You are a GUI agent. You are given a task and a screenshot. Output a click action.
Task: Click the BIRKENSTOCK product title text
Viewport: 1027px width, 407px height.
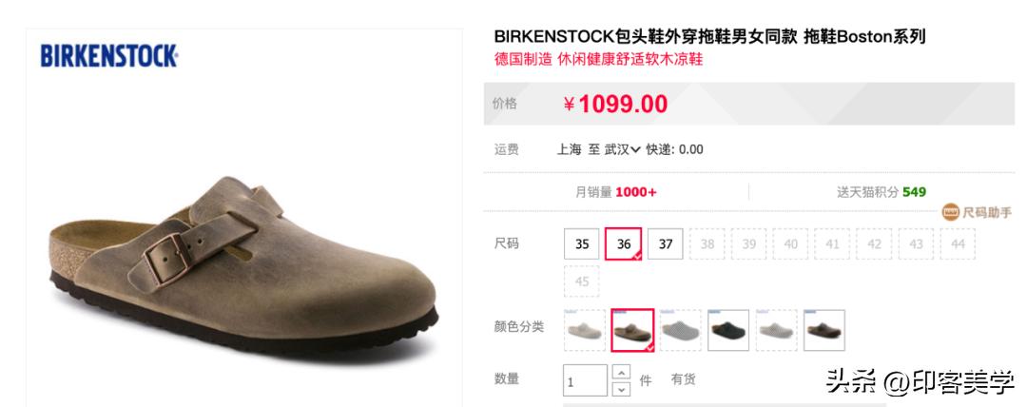pos(710,37)
